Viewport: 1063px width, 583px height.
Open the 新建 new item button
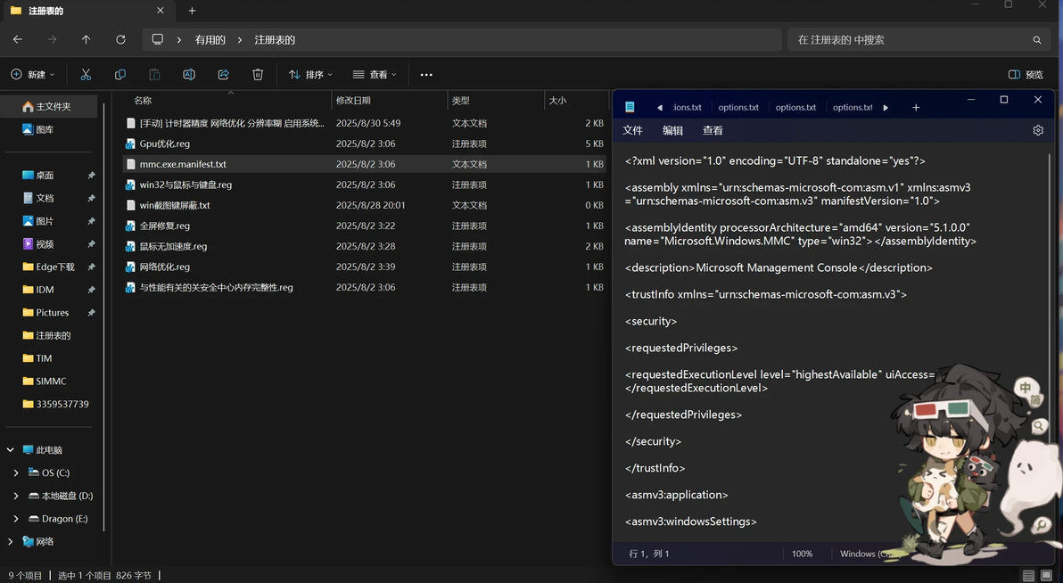click(x=32, y=75)
